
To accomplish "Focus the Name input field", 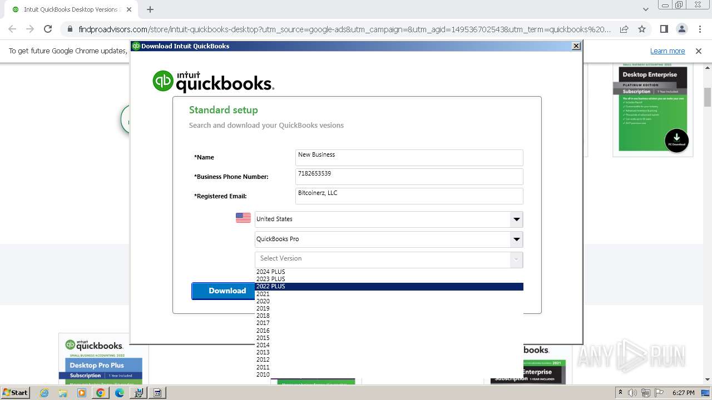I will click(409, 157).
